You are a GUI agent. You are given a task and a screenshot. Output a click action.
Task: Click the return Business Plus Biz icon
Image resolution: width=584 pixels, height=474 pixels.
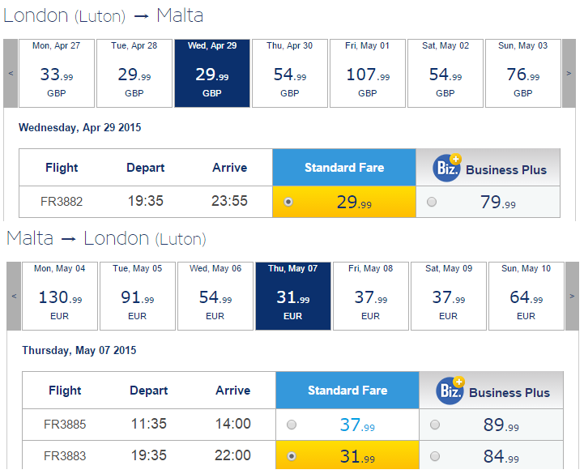[450, 391]
